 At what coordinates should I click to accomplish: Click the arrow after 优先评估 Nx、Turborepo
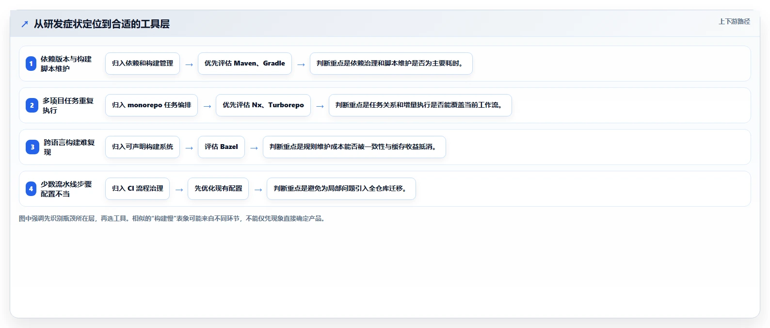[x=320, y=106]
